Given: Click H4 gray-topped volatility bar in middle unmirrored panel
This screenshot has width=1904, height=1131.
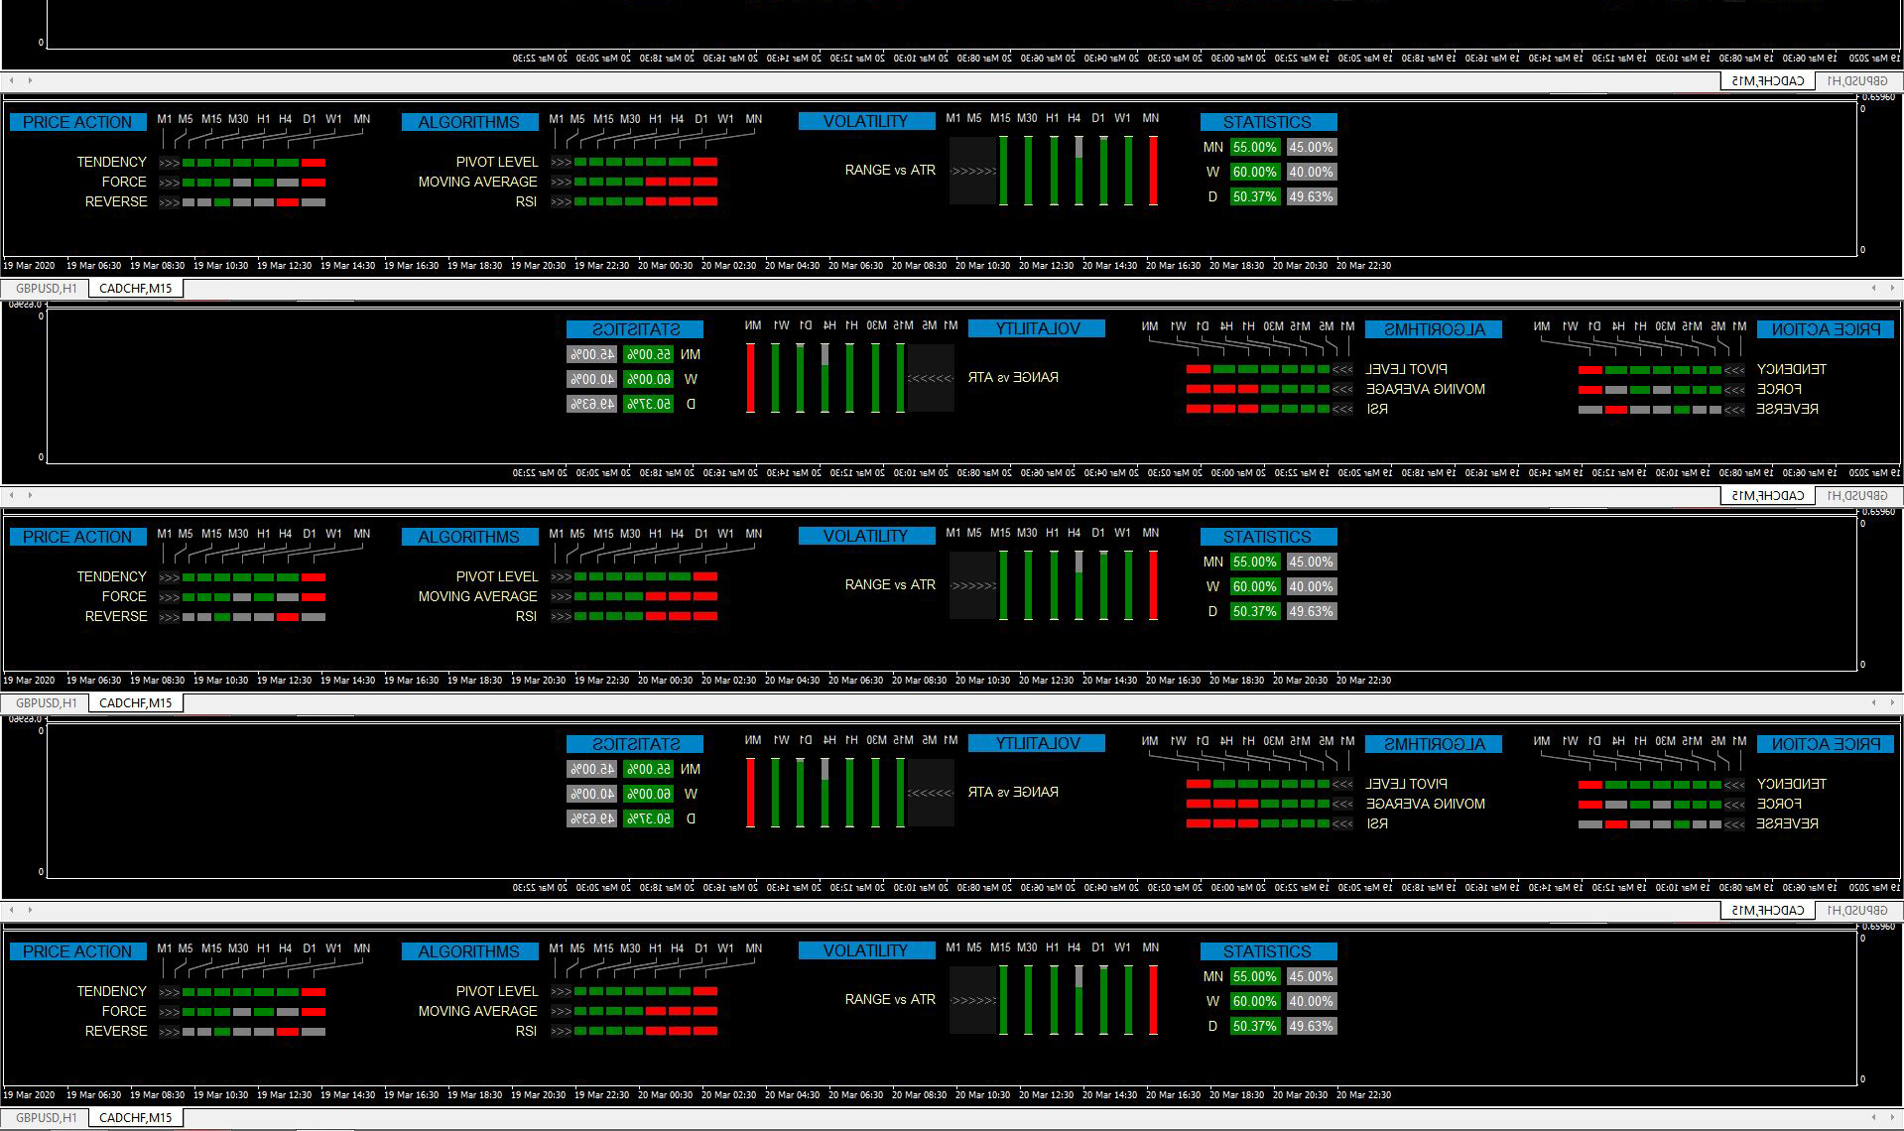Looking at the screenshot, I should click(1079, 585).
